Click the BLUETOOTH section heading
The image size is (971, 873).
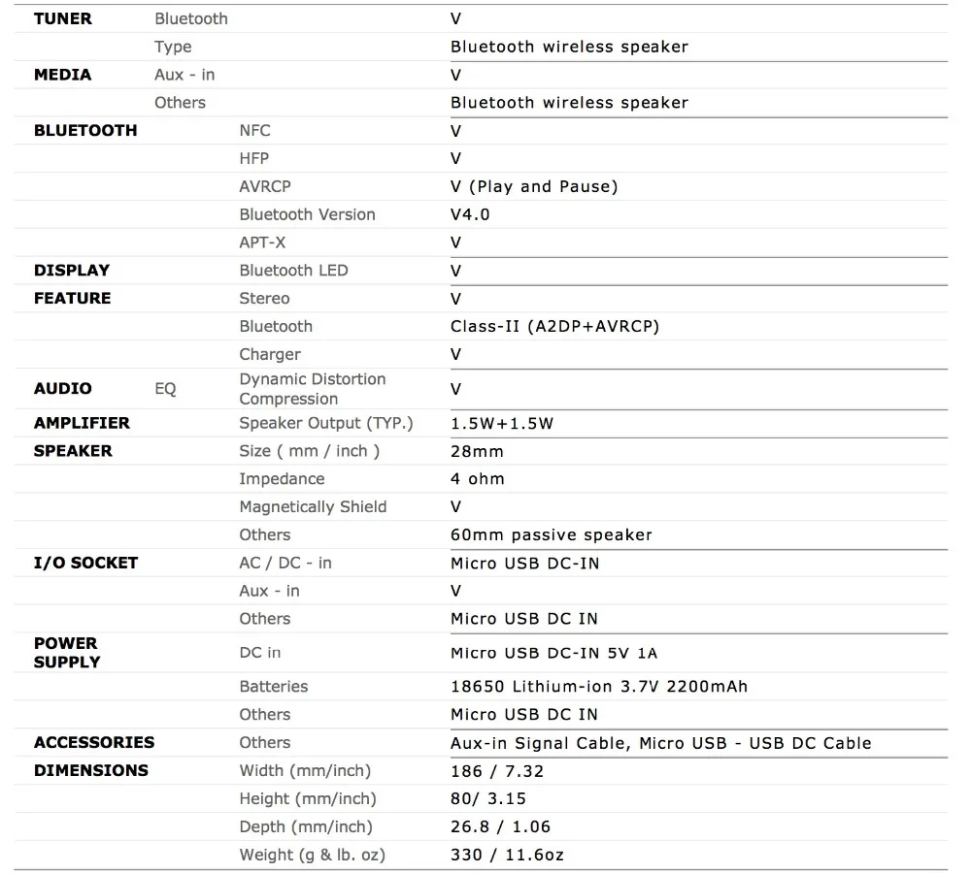click(85, 131)
